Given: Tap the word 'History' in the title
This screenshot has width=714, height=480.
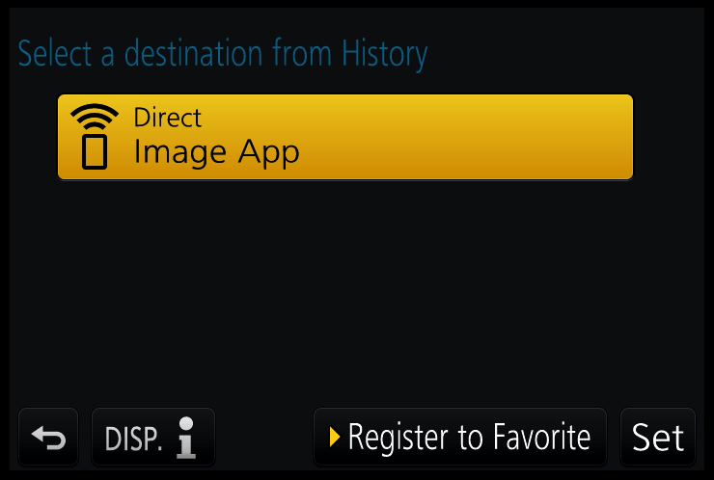Looking at the screenshot, I should pos(385,55).
